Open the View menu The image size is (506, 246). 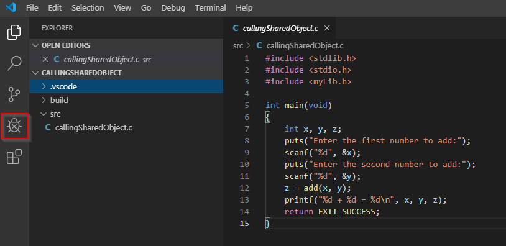pyautogui.click(x=122, y=7)
